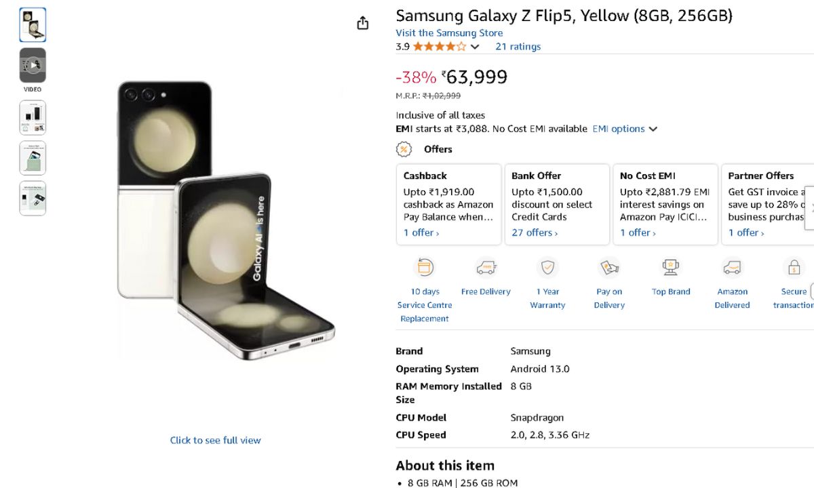Click the Secure transaction lock icon
Viewport: 814px width, 488px height.
click(x=793, y=268)
